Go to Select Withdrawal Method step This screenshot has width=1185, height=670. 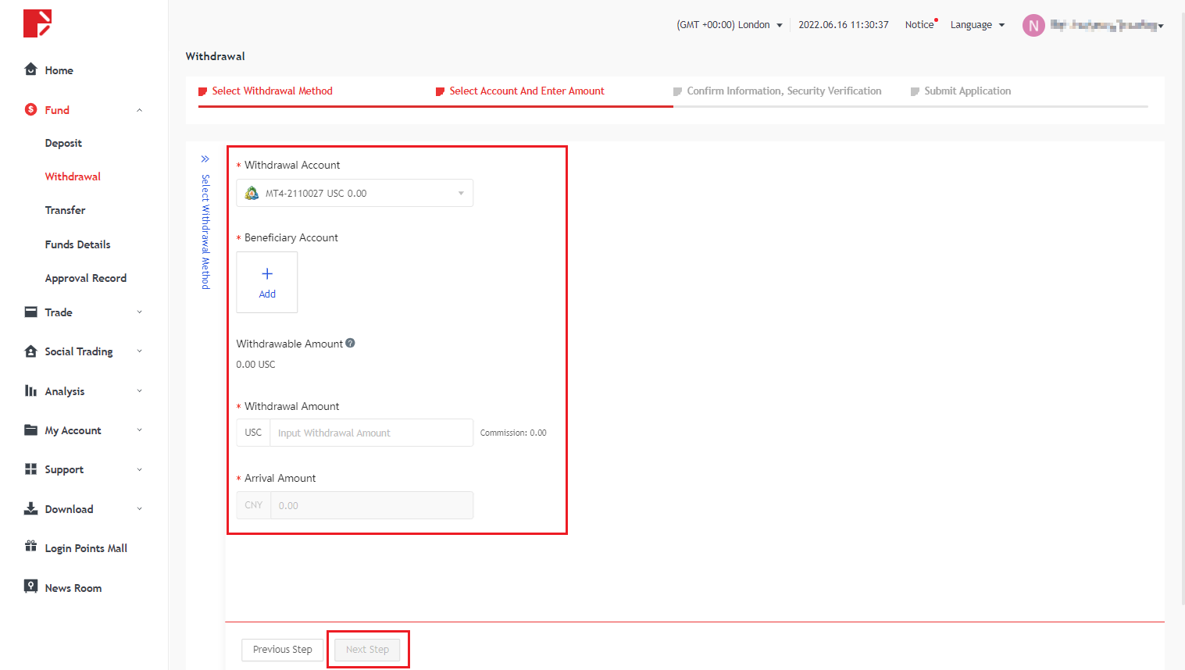coord(272,91)
